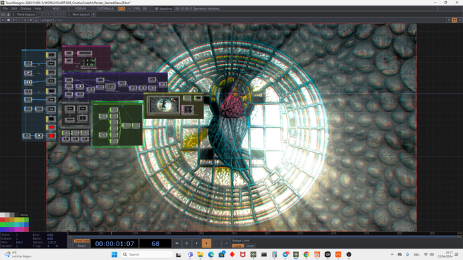This screenshot has height=260, width=463.
Task: Expand the project1 path chevrons
Action: (x=60, y=21)
